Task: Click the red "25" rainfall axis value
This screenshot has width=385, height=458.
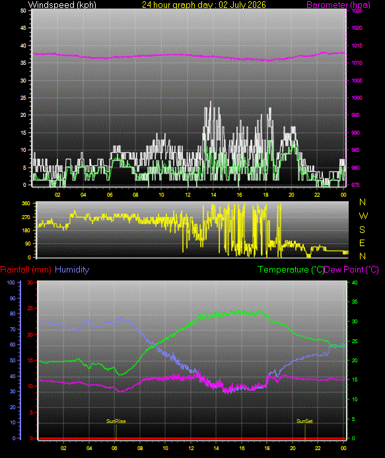Action: tap(30, 308)
